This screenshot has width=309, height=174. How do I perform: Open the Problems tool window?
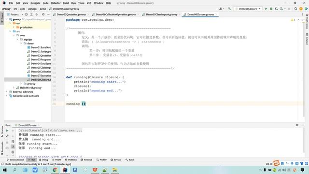click(x=71, y=160)
